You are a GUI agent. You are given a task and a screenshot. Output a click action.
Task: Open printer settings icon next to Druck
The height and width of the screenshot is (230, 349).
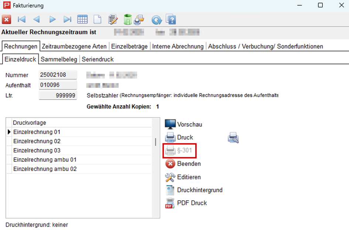coord(233,138)
